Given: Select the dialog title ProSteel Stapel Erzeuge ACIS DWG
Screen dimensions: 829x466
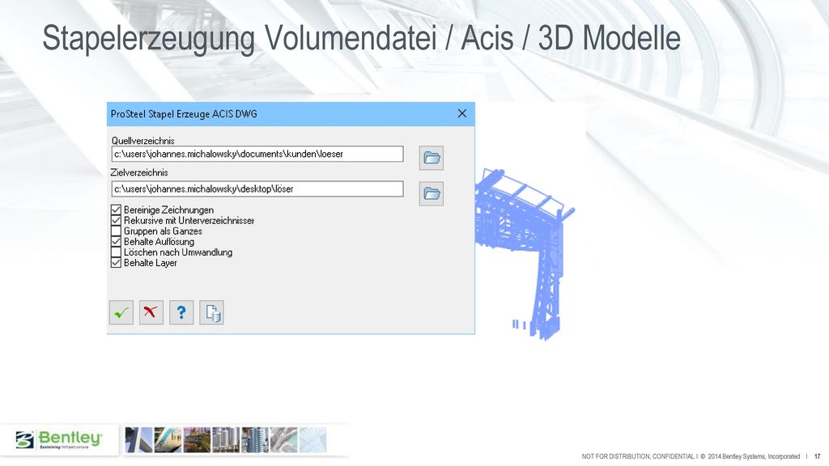Looking at the screenshot, I should click(184, 114).
